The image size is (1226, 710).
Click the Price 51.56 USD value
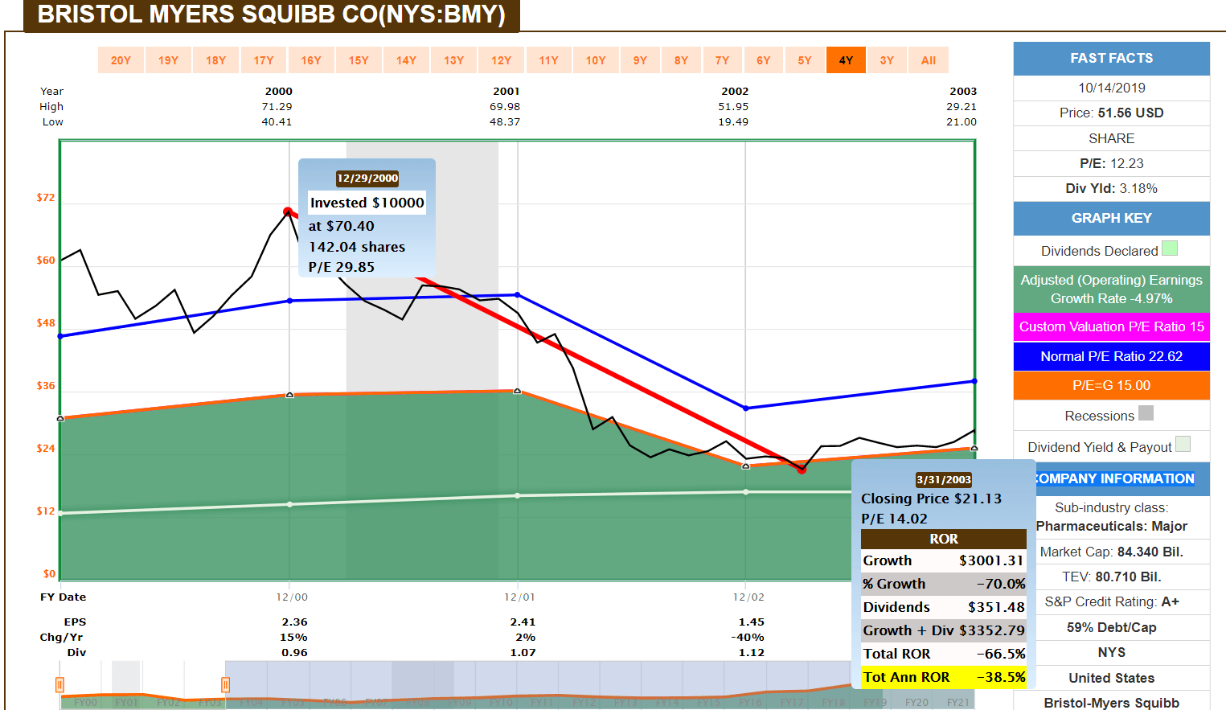click(x=1130, y=113)
